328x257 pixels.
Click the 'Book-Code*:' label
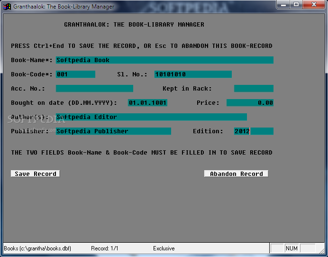(32, 74)
